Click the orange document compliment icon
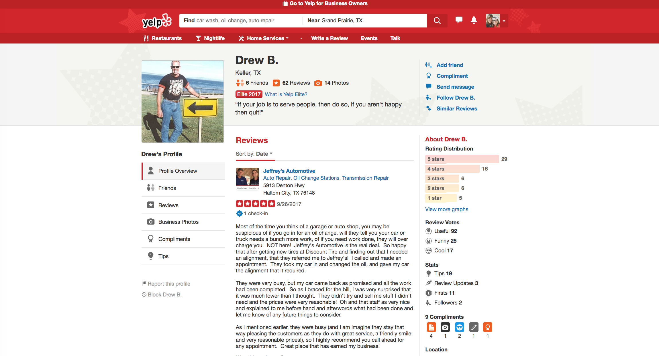Image resolution: width=659 pixels, height=356 pixels. 431,327
